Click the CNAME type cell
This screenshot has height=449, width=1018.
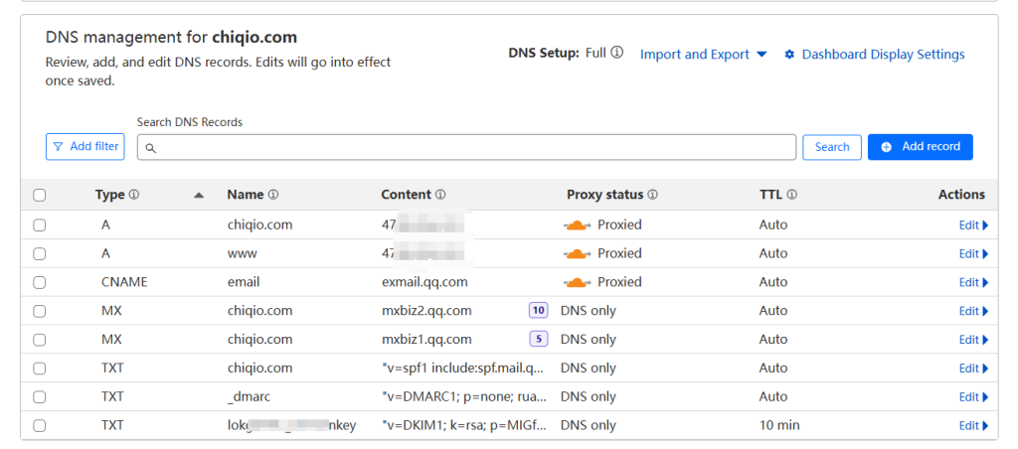click(x=124, y=282)
